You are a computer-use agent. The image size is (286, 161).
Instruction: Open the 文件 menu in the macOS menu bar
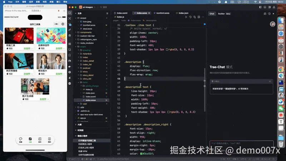tap(17, 2)
